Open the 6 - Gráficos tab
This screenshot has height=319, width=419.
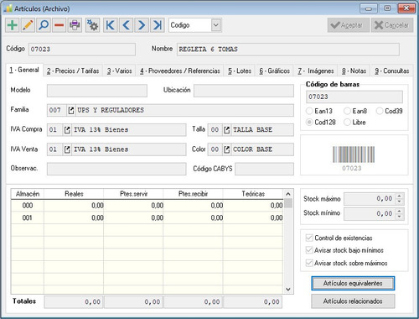point(274,71)
